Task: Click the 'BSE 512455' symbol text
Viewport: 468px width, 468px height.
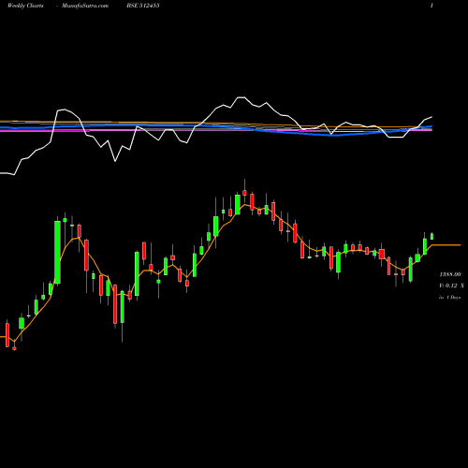Action: click(143, 6)
